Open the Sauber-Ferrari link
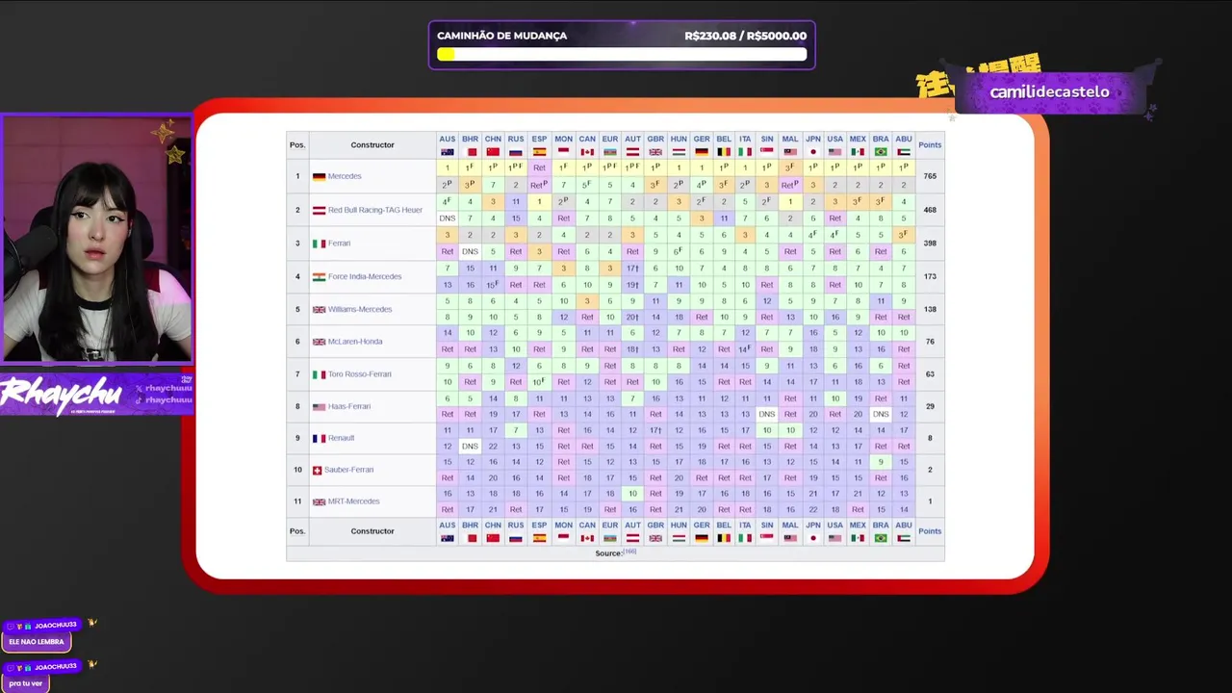This screenshot has height=693, width=1232. (349, 470)
